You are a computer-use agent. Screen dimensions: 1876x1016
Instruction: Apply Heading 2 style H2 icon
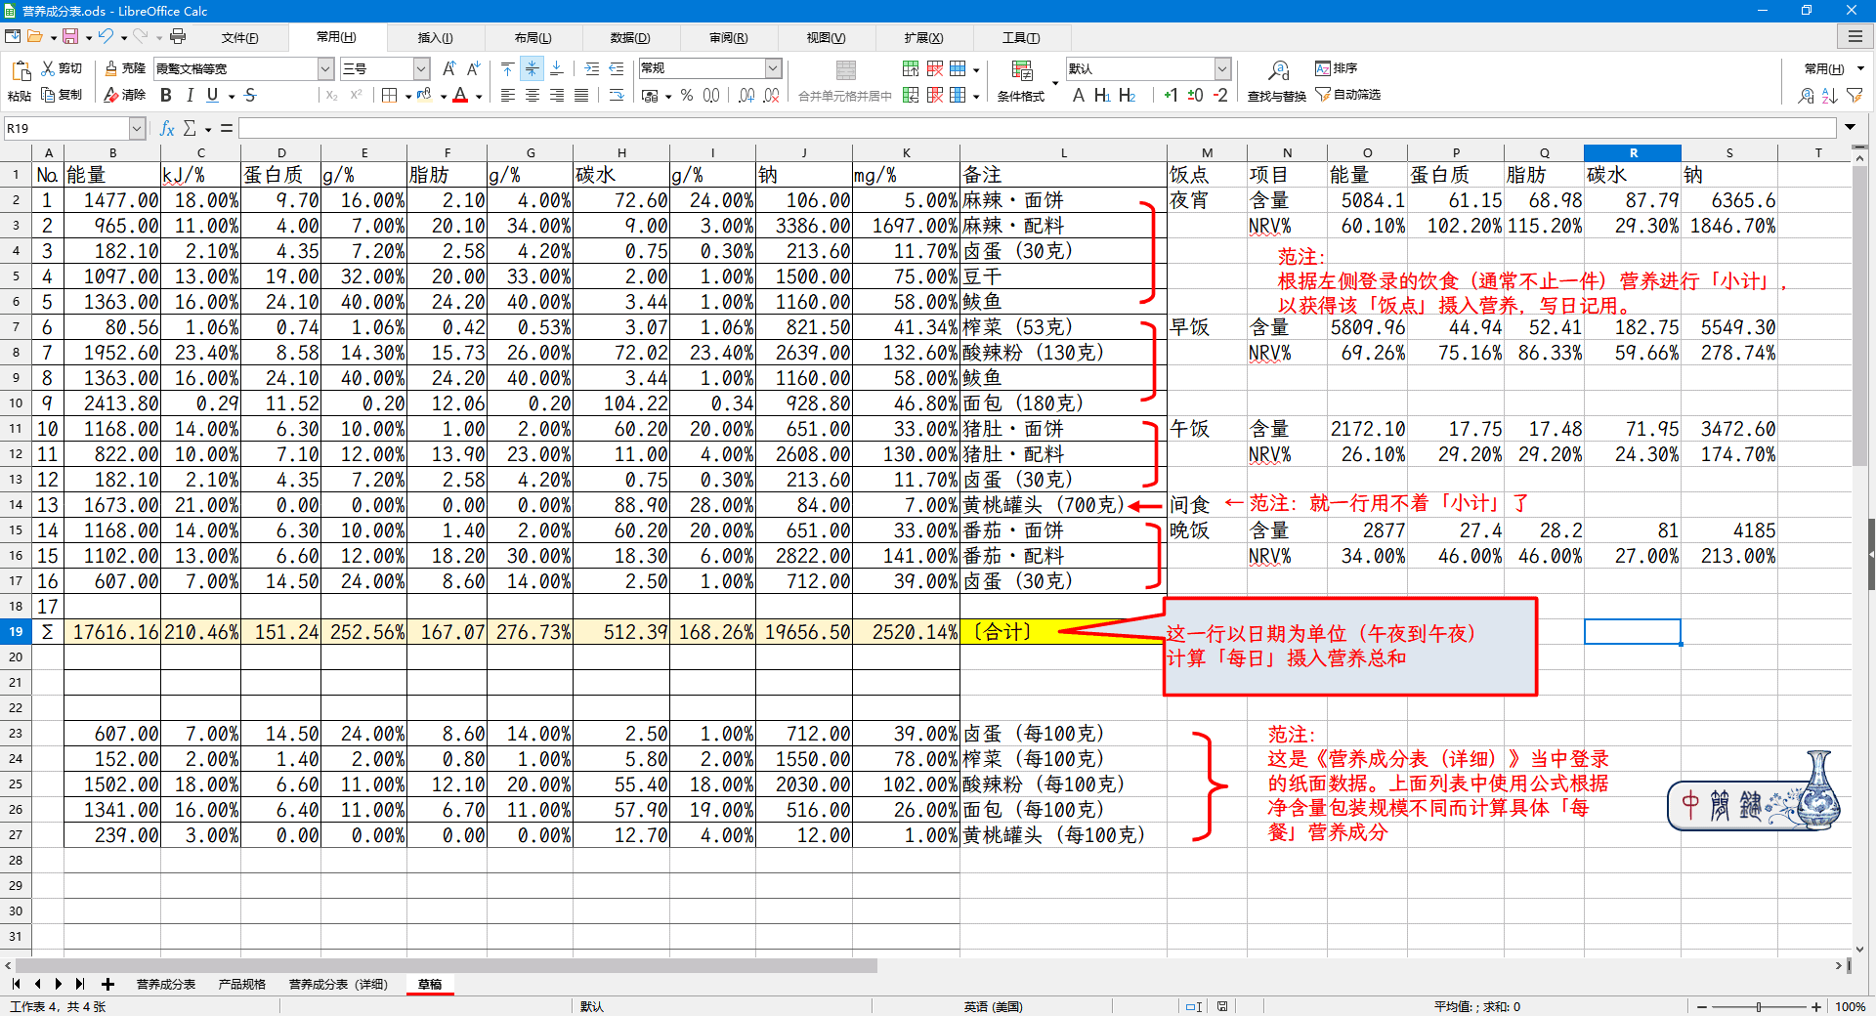1127,95
